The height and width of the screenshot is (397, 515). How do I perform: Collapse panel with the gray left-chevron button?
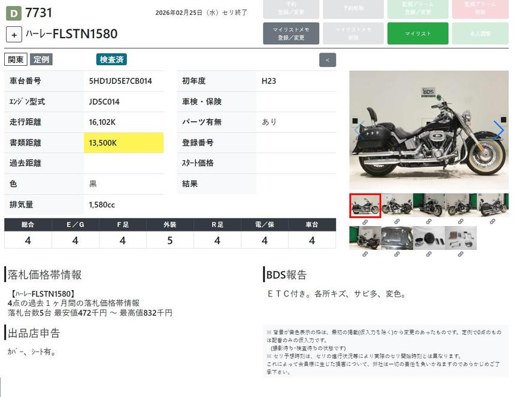click(x=328, y=60)
